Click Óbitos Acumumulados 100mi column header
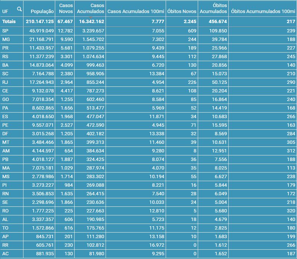The width and height of the screenshot is (297, 259). (x=263, y=12)
